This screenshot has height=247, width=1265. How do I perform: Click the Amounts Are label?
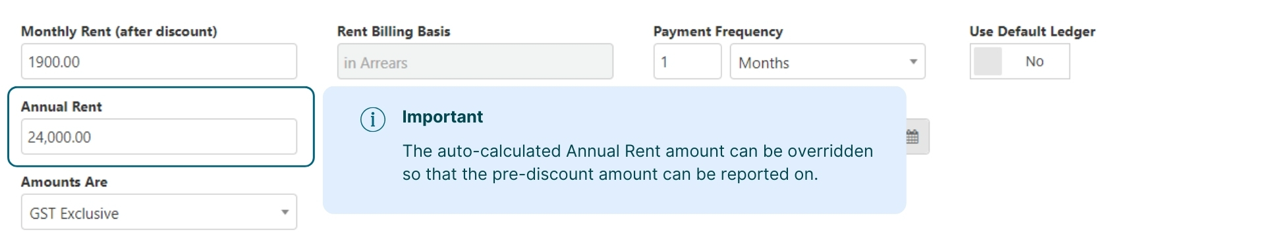64,182
